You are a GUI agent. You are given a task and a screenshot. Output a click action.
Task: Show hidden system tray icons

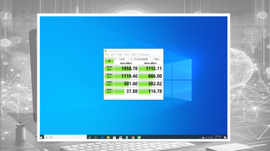200,138
